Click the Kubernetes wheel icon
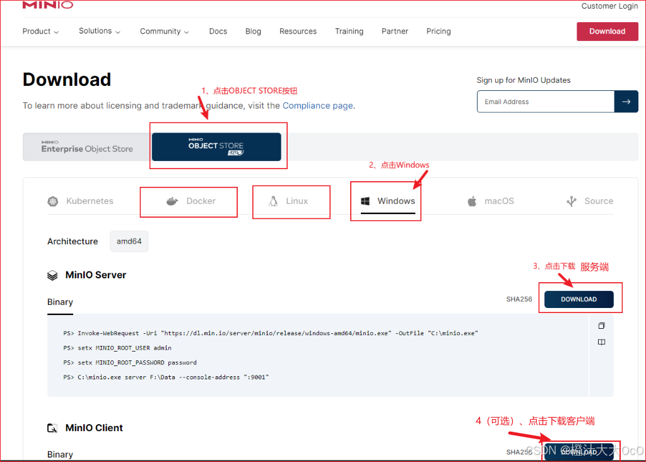 [53, 201]
